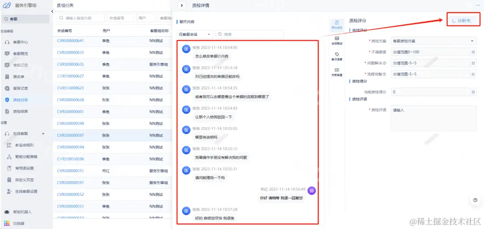The height and width of the screenshot is (229, 484).
Task: Click the 不满意度 score field
Action: (431, 52)
